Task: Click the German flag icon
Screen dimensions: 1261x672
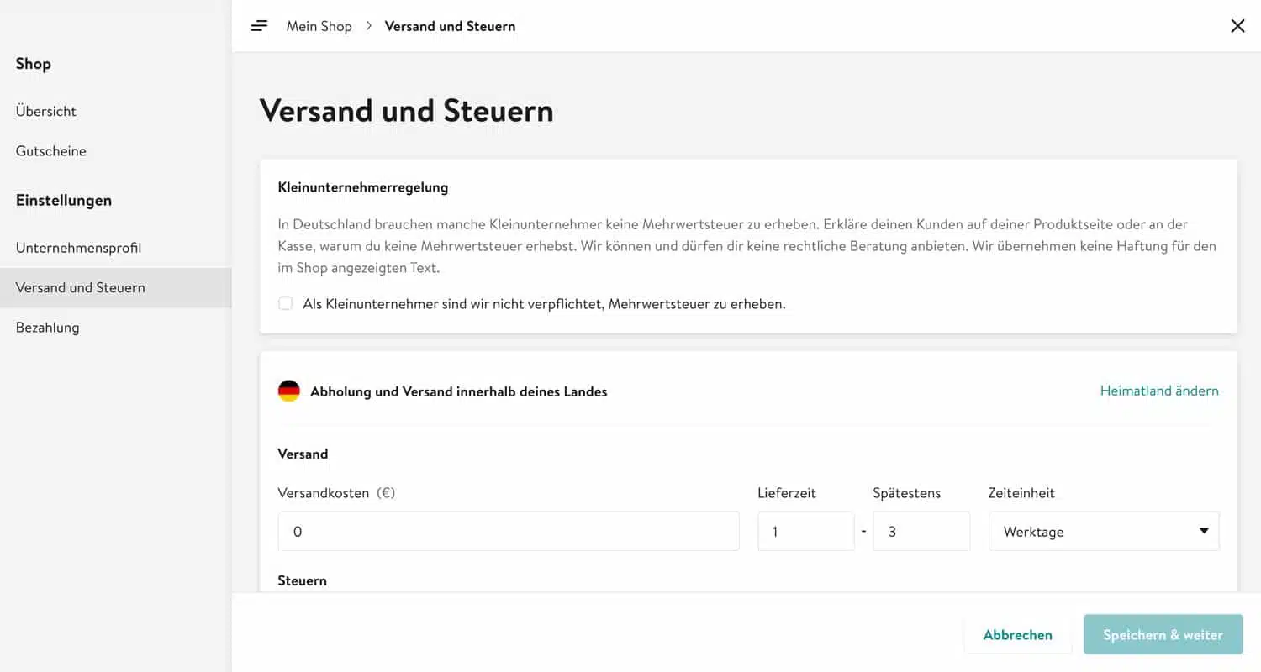Action: click(289, 390)
